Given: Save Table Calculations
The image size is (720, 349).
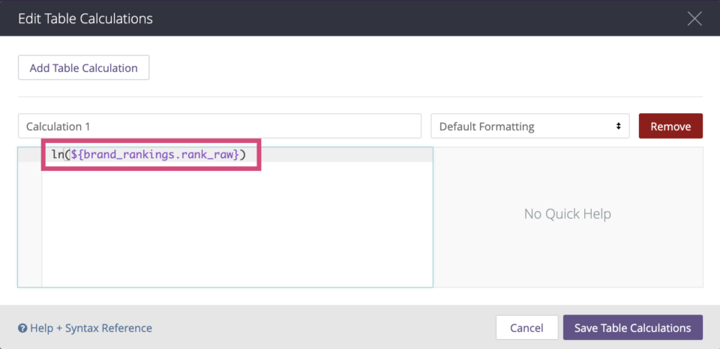Looking at the screenshot, I should click(633, 327).
